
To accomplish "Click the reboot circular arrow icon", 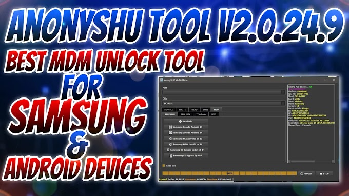I will [x=302, y=174].
